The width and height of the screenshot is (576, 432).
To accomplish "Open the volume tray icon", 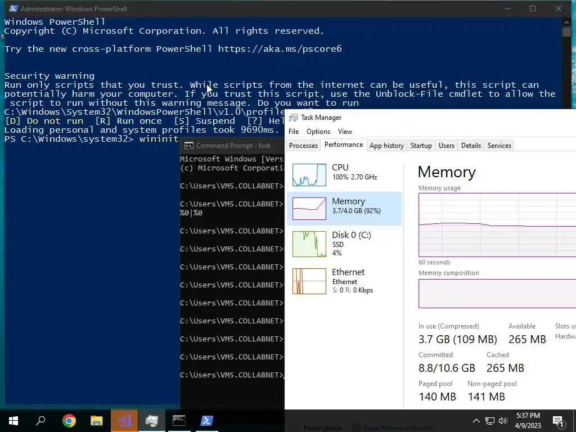I will tap(503, 421).
